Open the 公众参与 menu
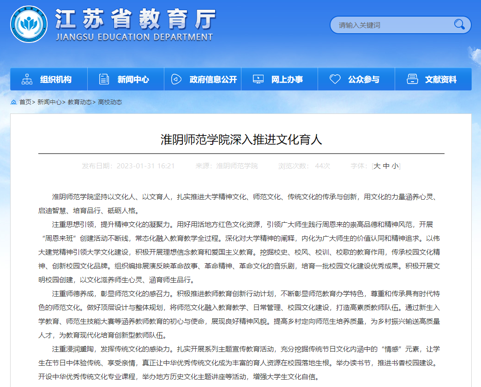The width and height of the screenshot is (481, 387). point(356,79)
